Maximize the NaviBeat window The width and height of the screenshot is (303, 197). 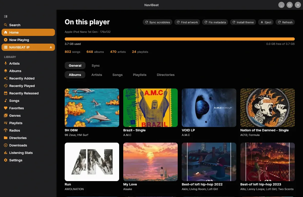(x=290, y=5)
